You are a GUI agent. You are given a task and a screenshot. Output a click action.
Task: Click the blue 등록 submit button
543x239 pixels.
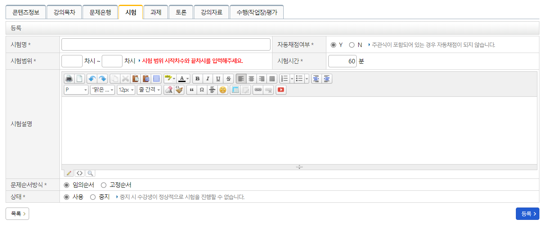pyautogui.click(x=527, y=214)
